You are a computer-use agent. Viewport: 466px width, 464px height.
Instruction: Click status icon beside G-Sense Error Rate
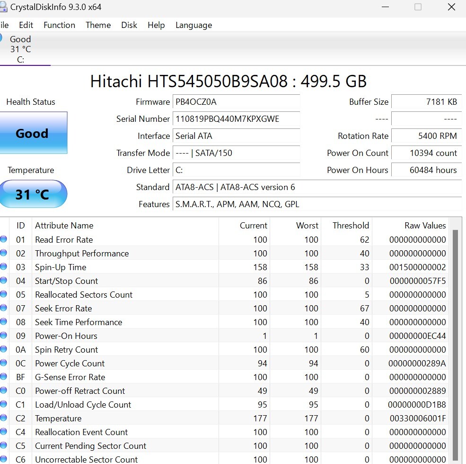pyautogui.click(x=3, y=377)
